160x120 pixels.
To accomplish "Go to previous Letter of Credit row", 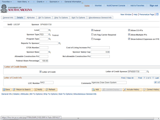I will point(144,77).
